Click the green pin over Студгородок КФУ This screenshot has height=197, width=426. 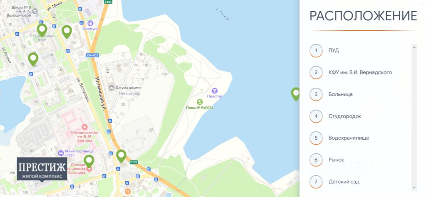42,30
